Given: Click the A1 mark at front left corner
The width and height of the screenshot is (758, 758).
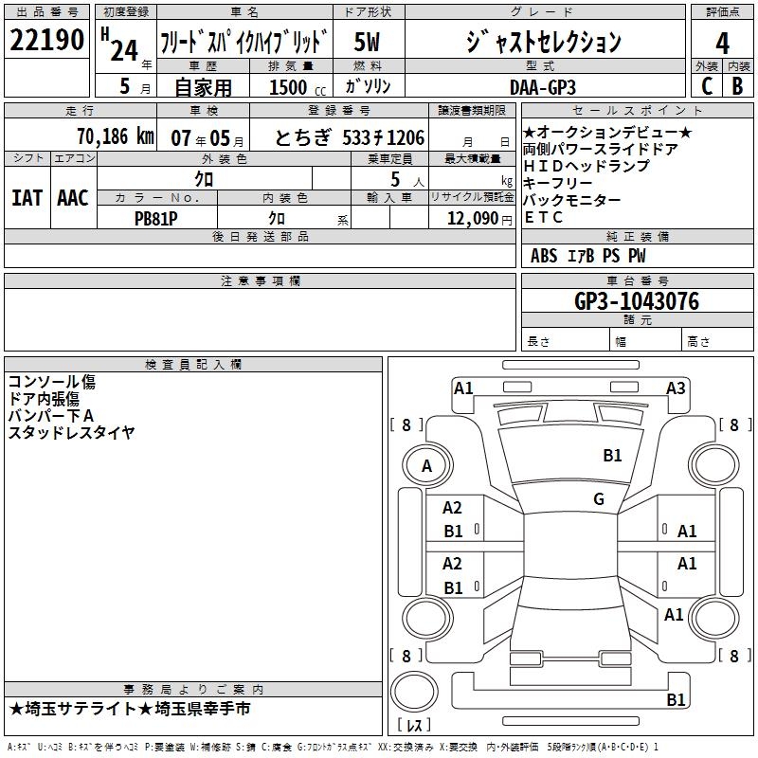Looking at the screenshot, I should coord(463,388).
